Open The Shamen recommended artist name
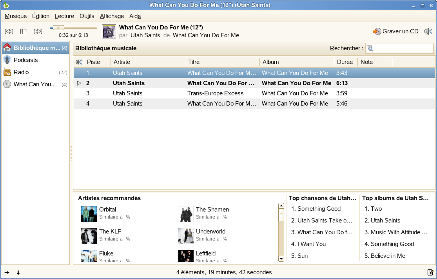Screen dimensions: 437x279 click(212, 210)
